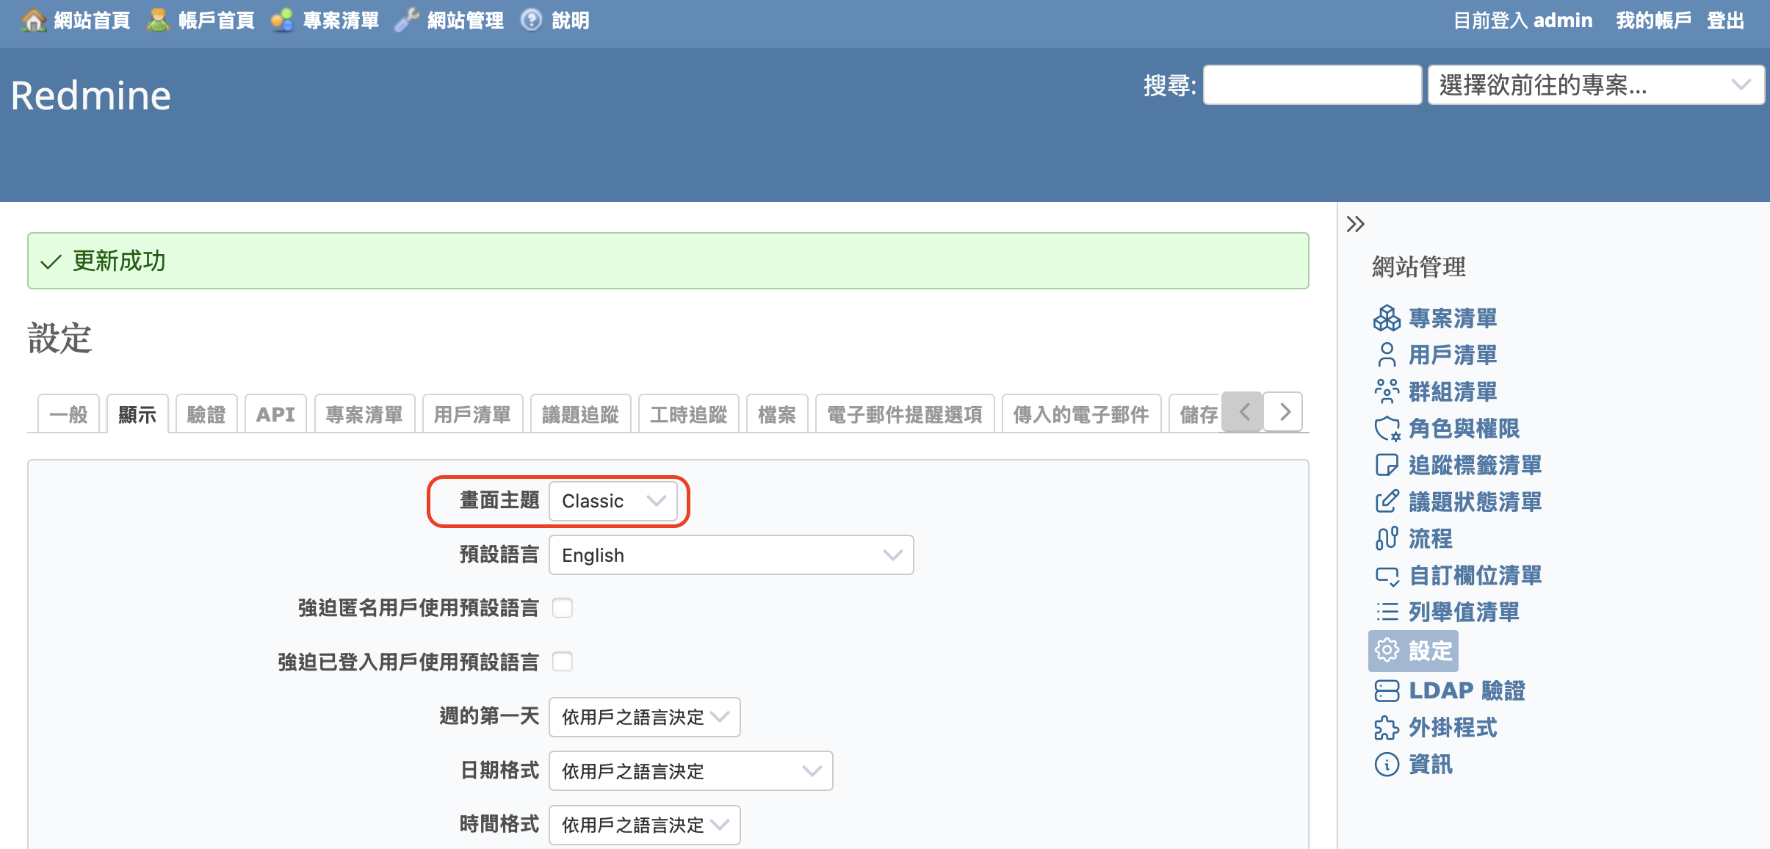Open the 議題追蹤 tab
The height and width of the screenshot is (849, 1770).
click(x=580, y=414)
